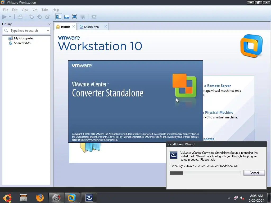
Task: Toggle the Show Library sidebar toolbar button
Action: point(59,17)
